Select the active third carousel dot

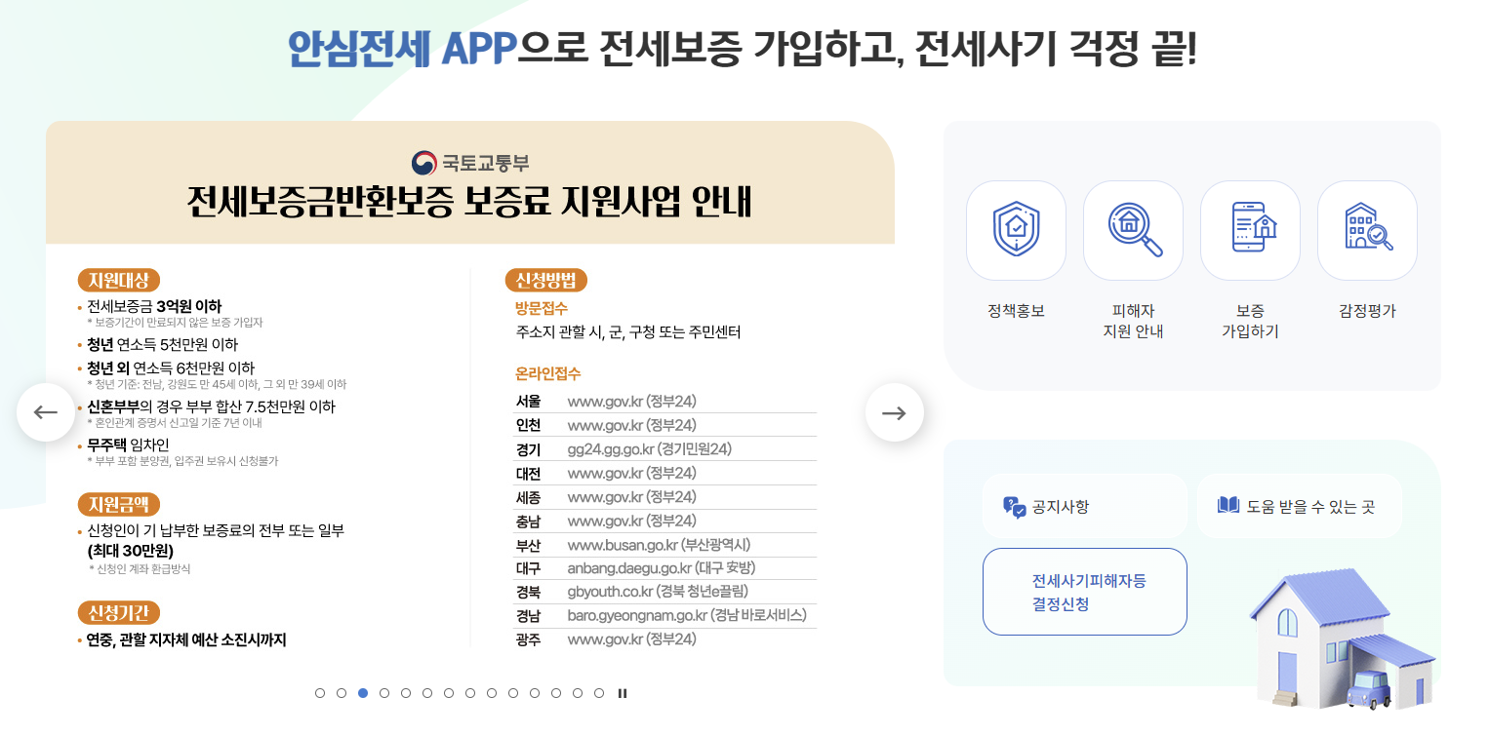pos(363,693)
